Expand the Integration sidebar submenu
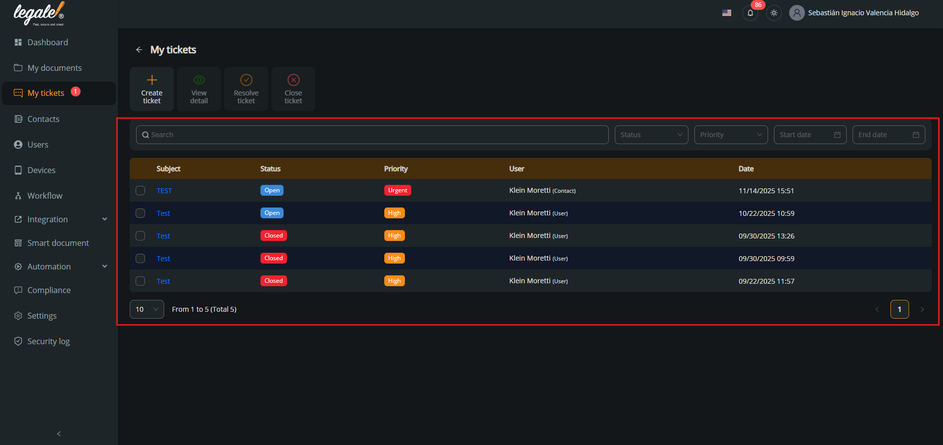The image size is (943, 445). coord(104,219)
